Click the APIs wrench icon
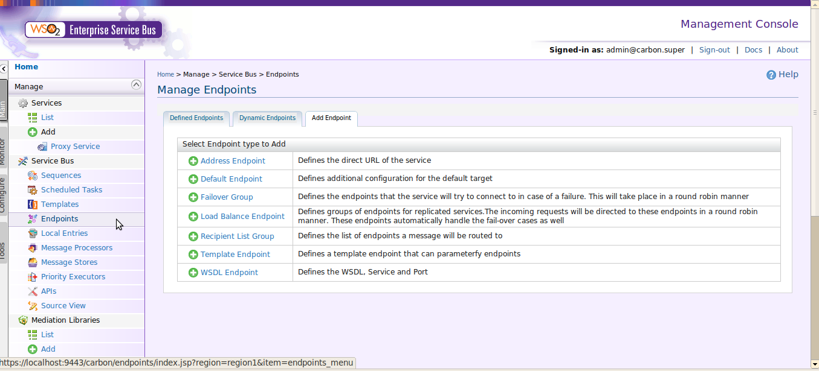819x371 pixels. coord(32,291)
